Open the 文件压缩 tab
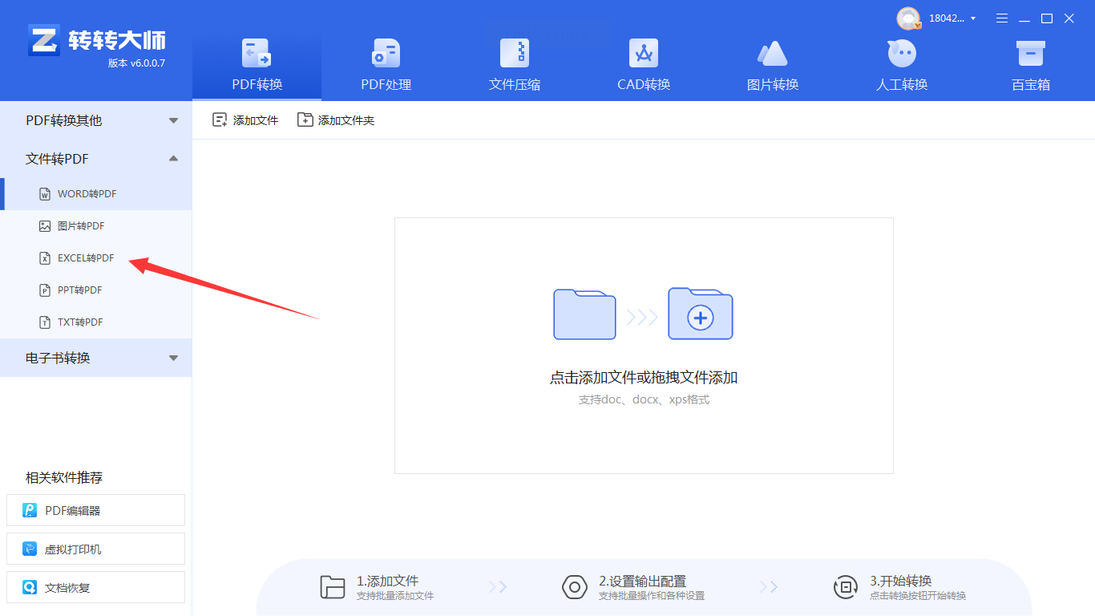1095x616 pixels. coord(515,66)
